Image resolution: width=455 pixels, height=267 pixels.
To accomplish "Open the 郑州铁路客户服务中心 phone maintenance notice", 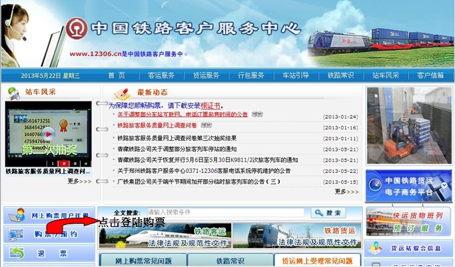I will [x=204, y=171].
